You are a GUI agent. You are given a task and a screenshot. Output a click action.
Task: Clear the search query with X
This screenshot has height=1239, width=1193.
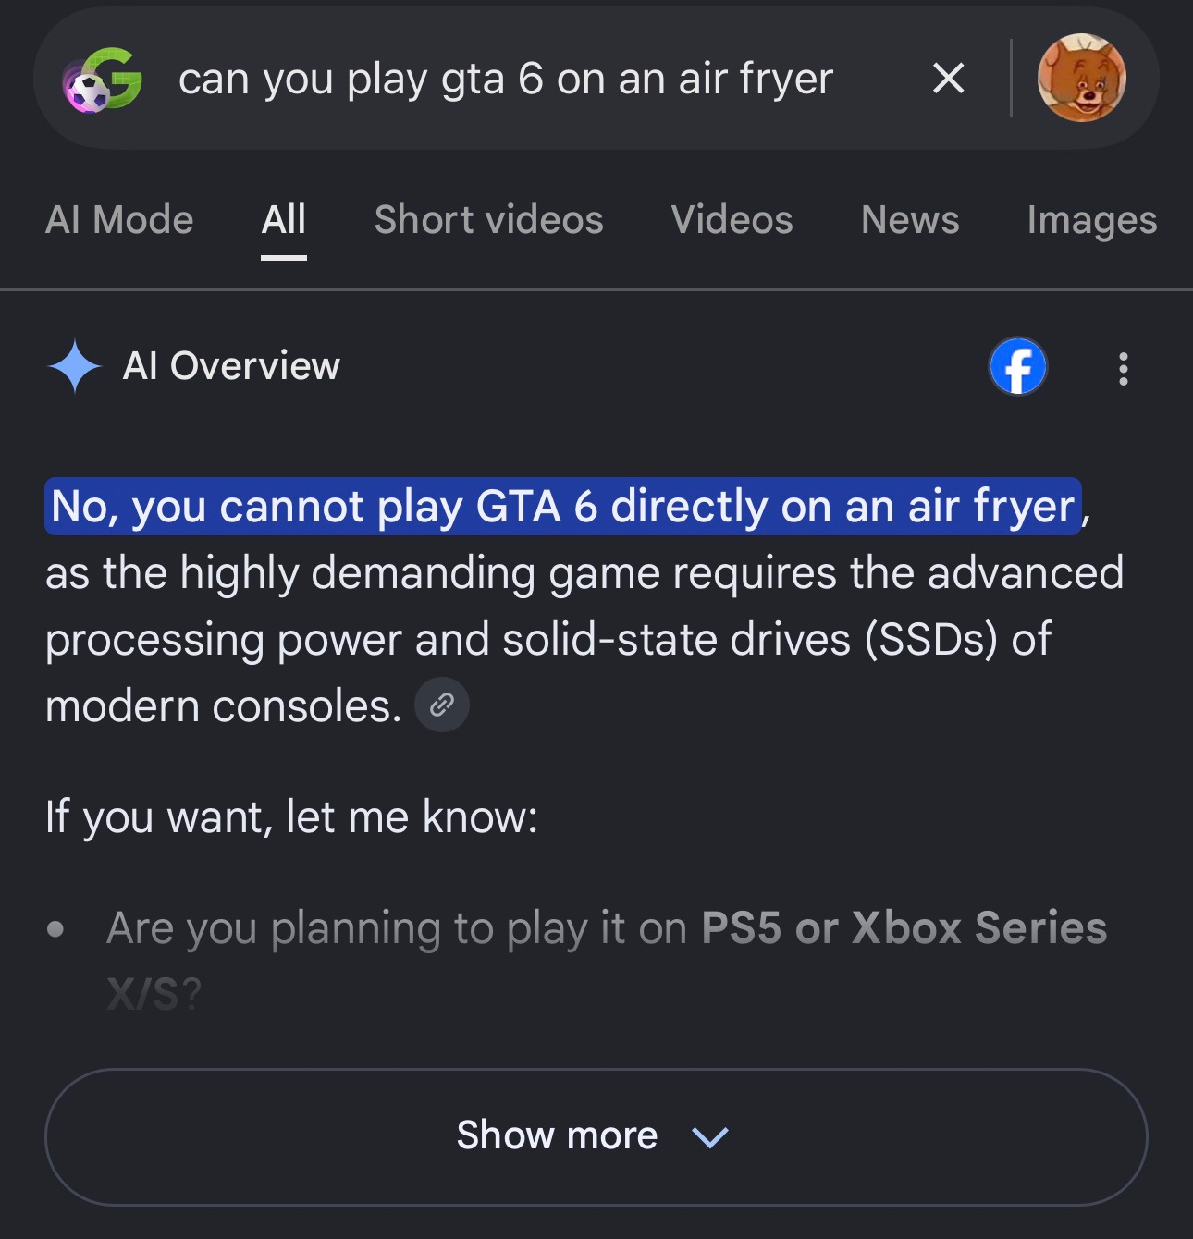pyautogui.click(x=948, y=79)
